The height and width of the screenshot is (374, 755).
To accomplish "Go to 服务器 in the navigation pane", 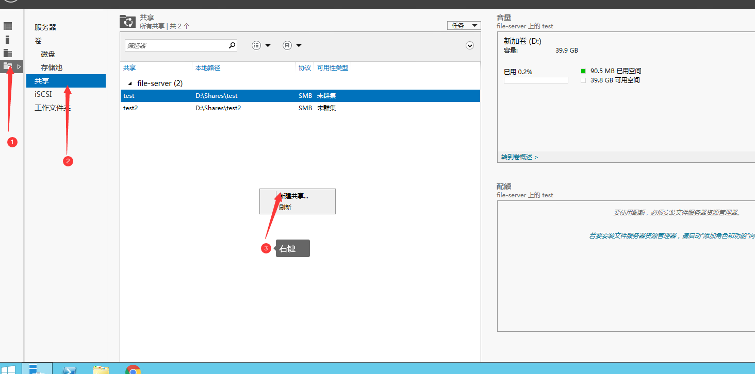I will pyautogui.click(x=45, y=27).
